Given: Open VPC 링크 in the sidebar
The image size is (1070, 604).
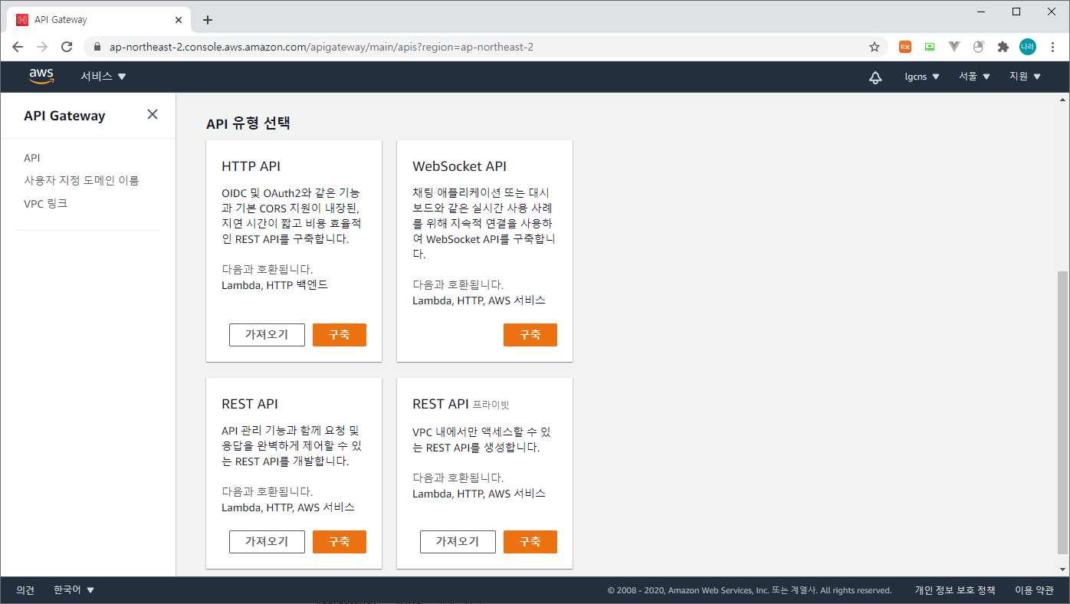Looking at the screenshot, I should point(46,204).
